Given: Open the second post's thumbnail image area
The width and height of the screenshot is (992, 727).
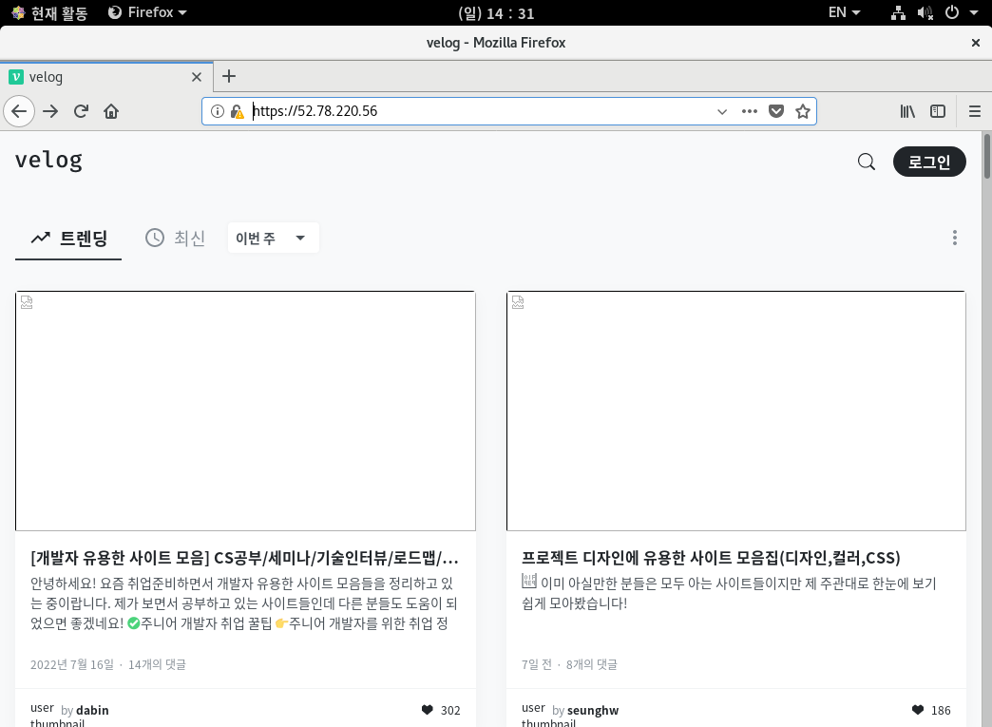Looking at the screenshot, I should click(x=736, y=411).
